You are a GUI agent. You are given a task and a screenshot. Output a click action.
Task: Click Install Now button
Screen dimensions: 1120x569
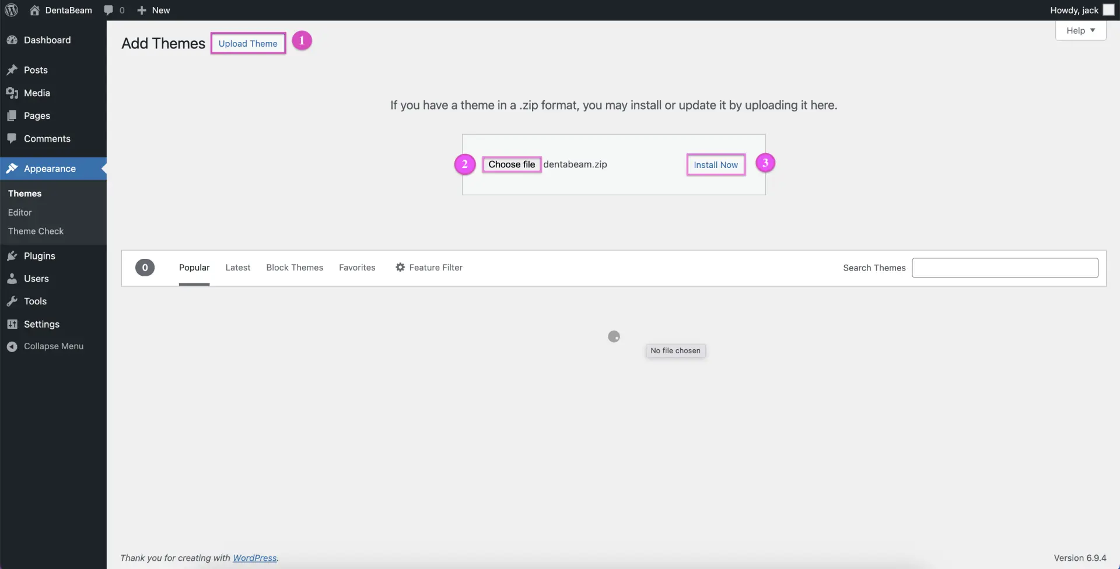[716, 165]
